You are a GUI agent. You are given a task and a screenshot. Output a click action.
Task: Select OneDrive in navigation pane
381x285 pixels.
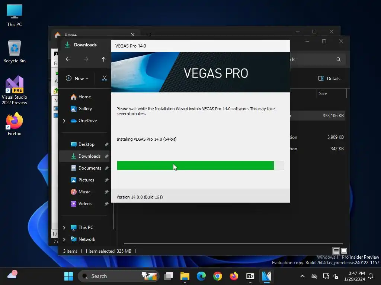point(84,121)
